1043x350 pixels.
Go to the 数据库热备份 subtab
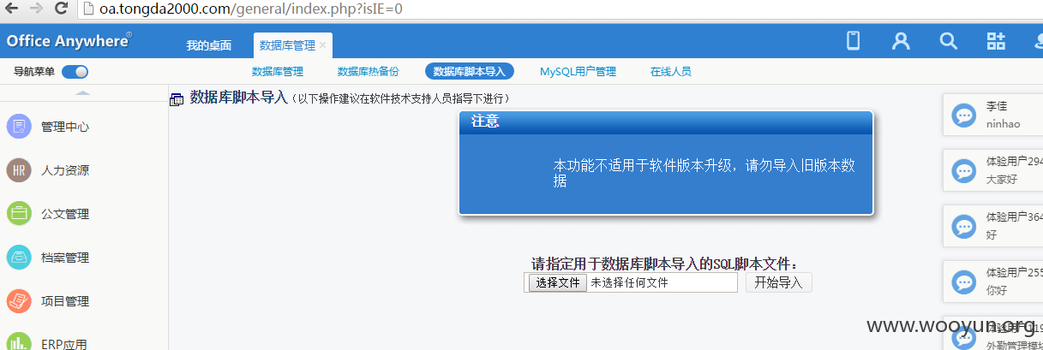click(368, 72)
